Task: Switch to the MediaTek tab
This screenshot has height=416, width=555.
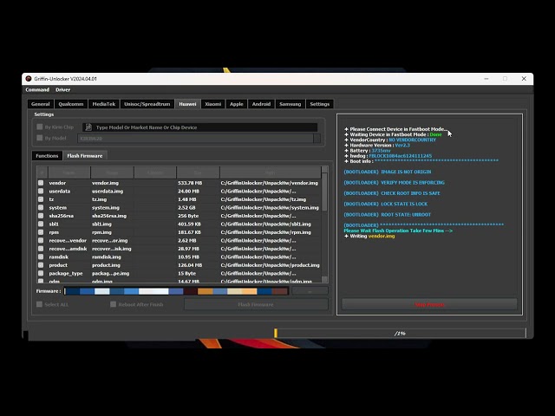Action: point(104,104)
